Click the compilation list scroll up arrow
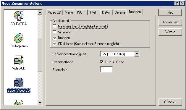 [x=40, y=12]
